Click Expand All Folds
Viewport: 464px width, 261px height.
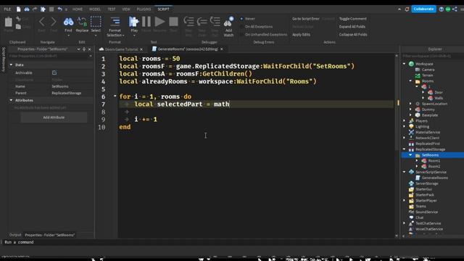tap(352, 27)
